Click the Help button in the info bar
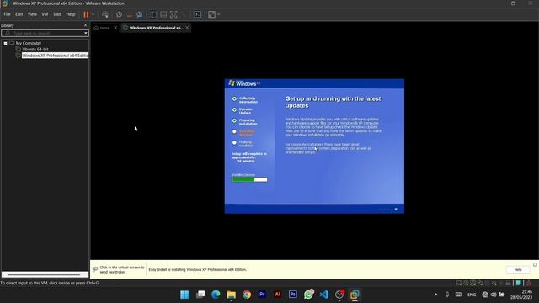This screenshot has width=539, height=303. (518, 270)
